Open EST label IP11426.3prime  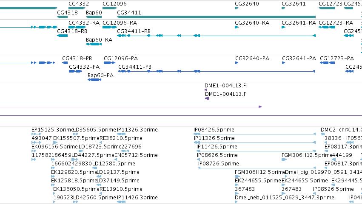(x=137, y=198)
